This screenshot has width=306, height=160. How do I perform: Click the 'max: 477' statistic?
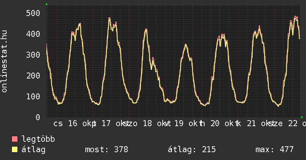tap(274, 150)
